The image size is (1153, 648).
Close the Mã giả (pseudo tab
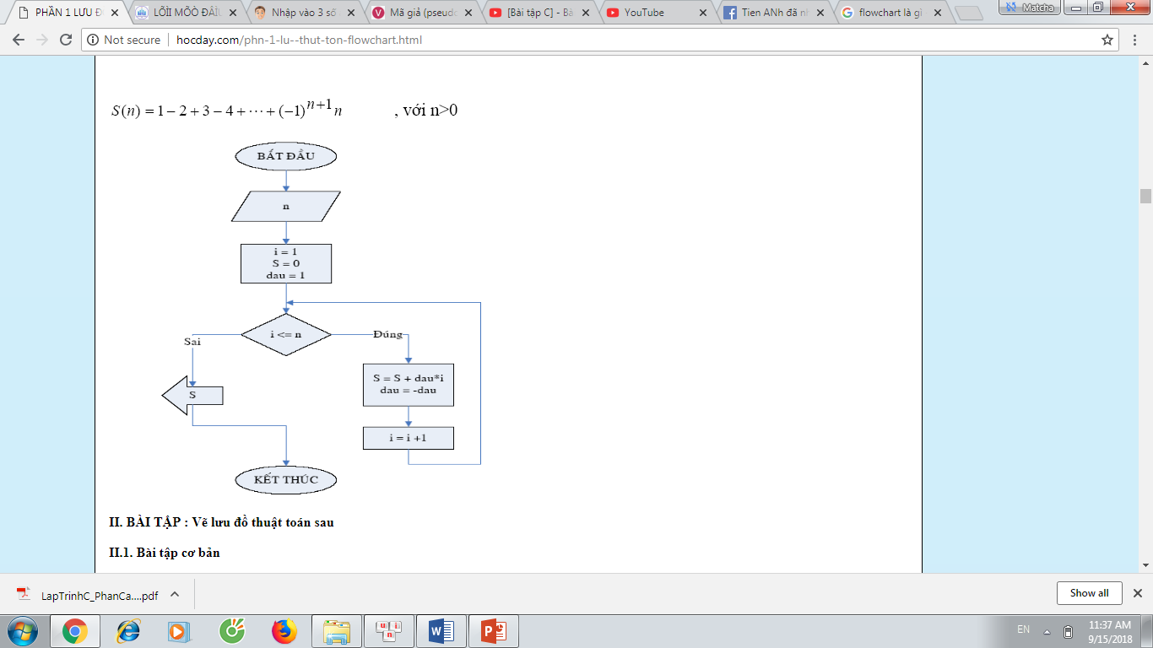[469, 13]
